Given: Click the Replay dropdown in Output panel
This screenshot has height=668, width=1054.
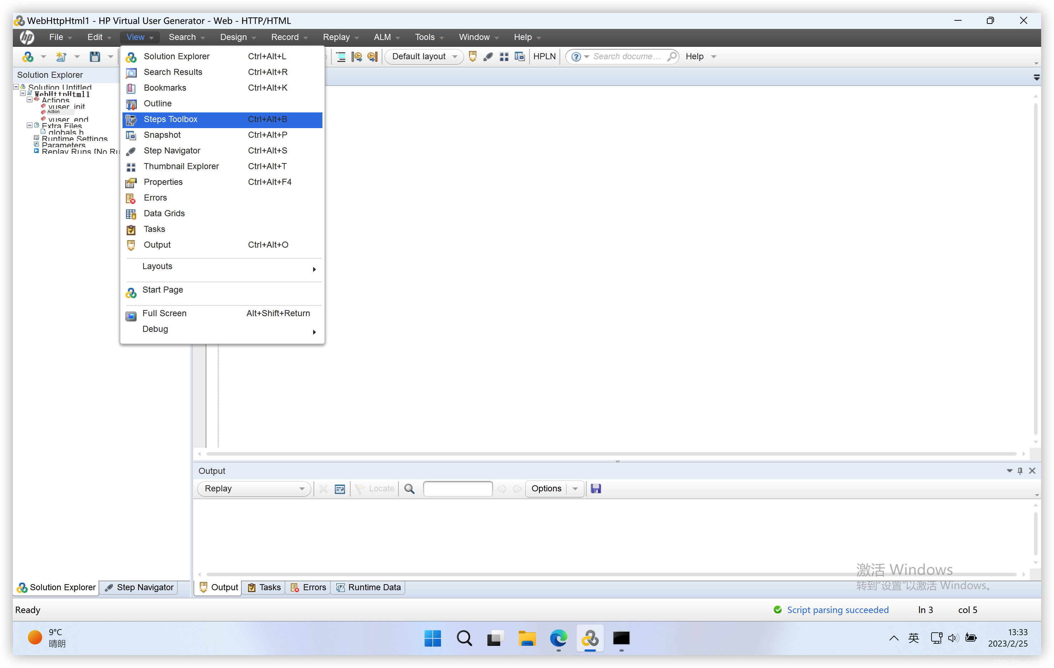Looking at the screenshot, I should click(x=254, y=488).
